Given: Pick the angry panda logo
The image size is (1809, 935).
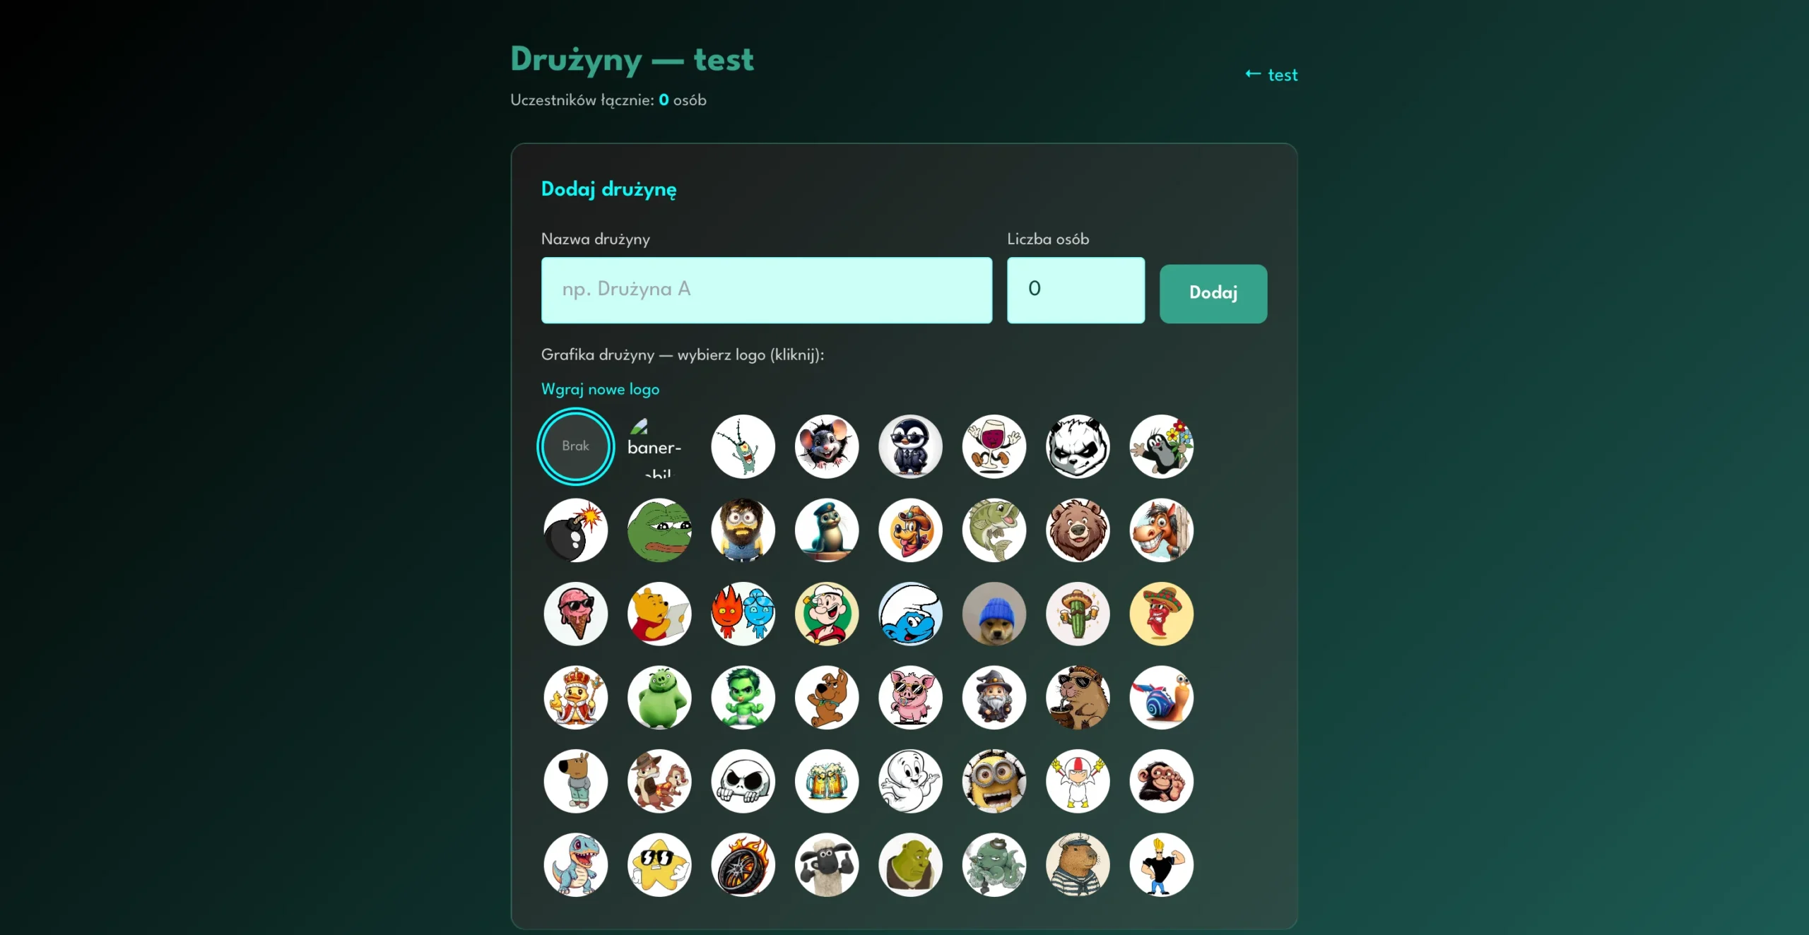Looking at the screenshot, I should click(1078, 446).
